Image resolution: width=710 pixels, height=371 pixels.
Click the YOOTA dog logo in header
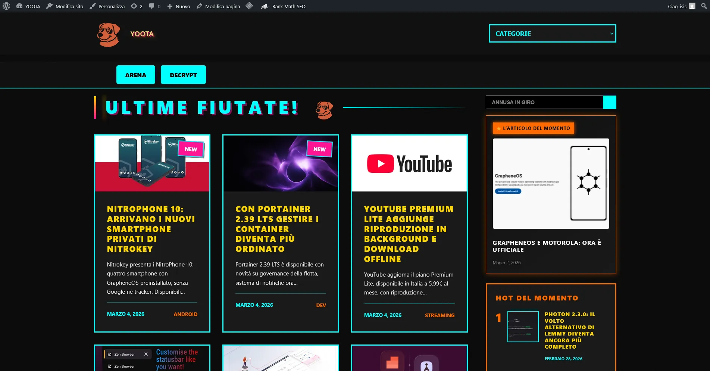click(109, 35)
